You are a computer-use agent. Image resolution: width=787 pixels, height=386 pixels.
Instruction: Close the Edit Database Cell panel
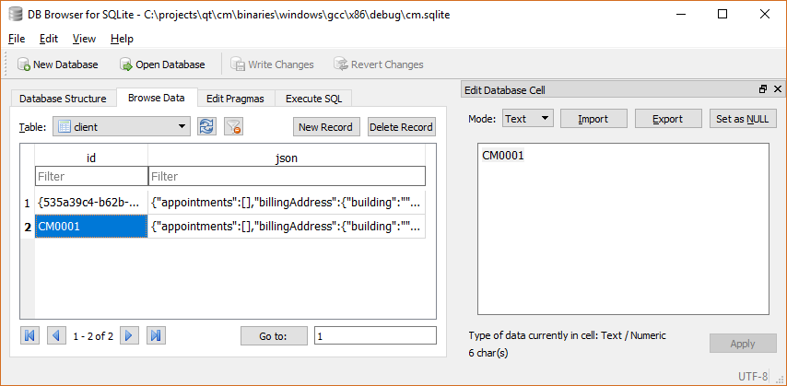click(778, 89)
